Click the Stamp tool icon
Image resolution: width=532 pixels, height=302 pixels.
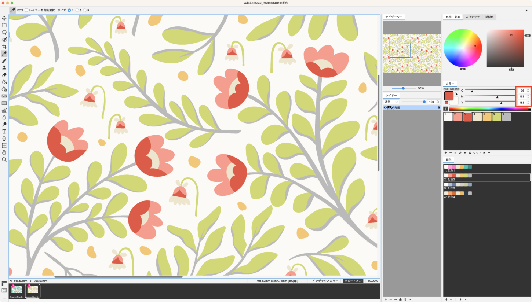tap(4, 68)
